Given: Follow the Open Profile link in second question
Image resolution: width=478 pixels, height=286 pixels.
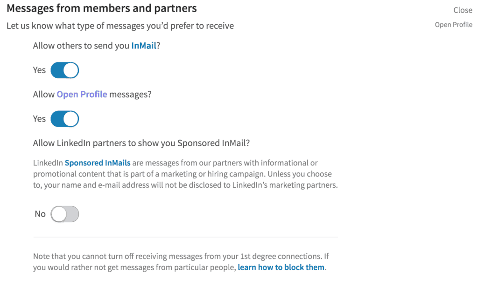Looking at the screenshot, I should click(x=82, y=94).
